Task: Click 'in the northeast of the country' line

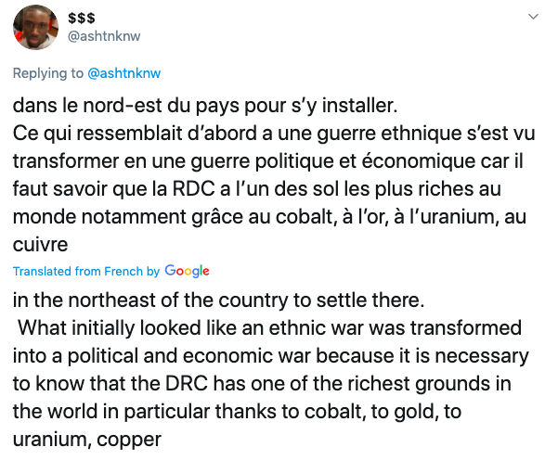Action: coord(218,300)
